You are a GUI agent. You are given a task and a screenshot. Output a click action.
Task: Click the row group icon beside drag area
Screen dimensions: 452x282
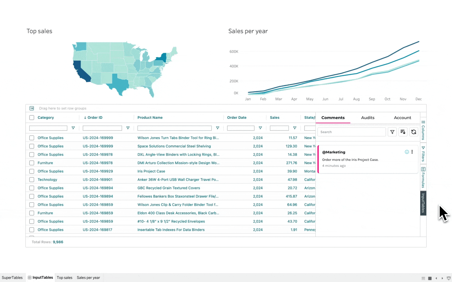[32, 108]
